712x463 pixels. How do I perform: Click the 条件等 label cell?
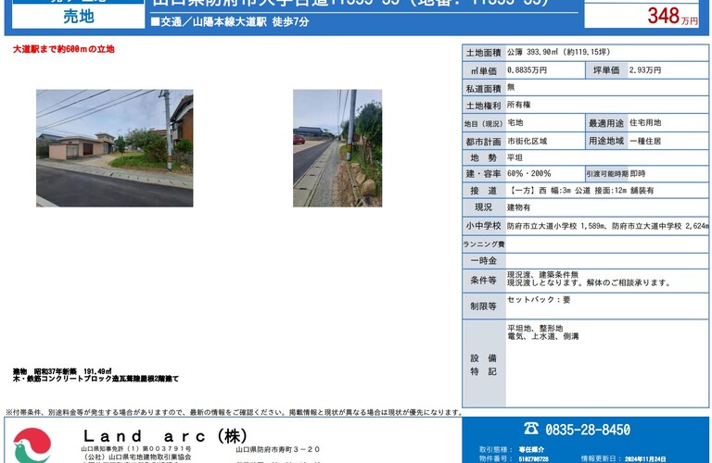pyautogui.click(x=484, y=281)
